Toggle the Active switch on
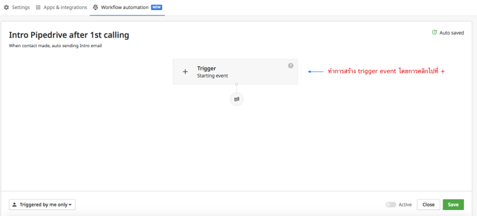Viewport: 477px width, 216px height. pyautogui.click(x=391, y=205)
